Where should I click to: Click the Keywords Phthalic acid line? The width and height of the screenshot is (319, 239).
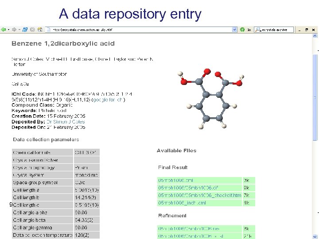pos(39,111)
